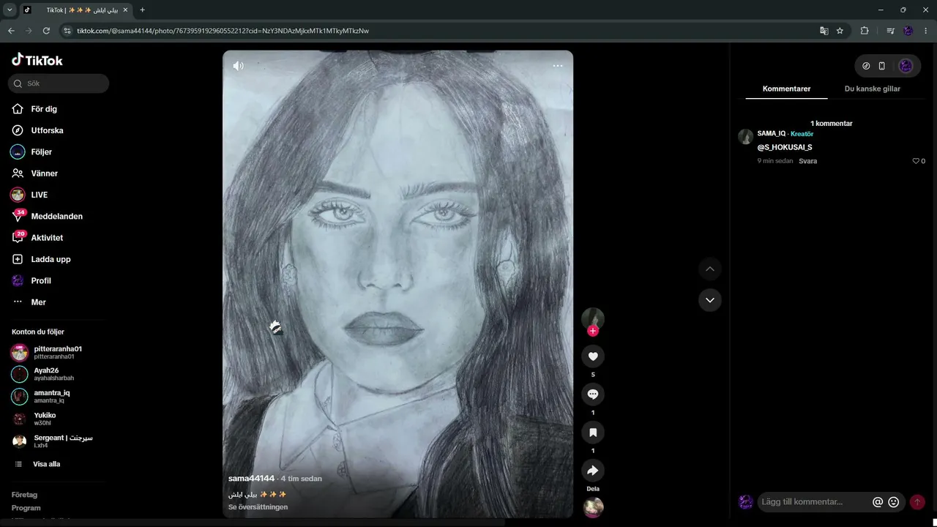
Task: Open the SAMA_IQ comment avatar
Action: tap(746, 137)
